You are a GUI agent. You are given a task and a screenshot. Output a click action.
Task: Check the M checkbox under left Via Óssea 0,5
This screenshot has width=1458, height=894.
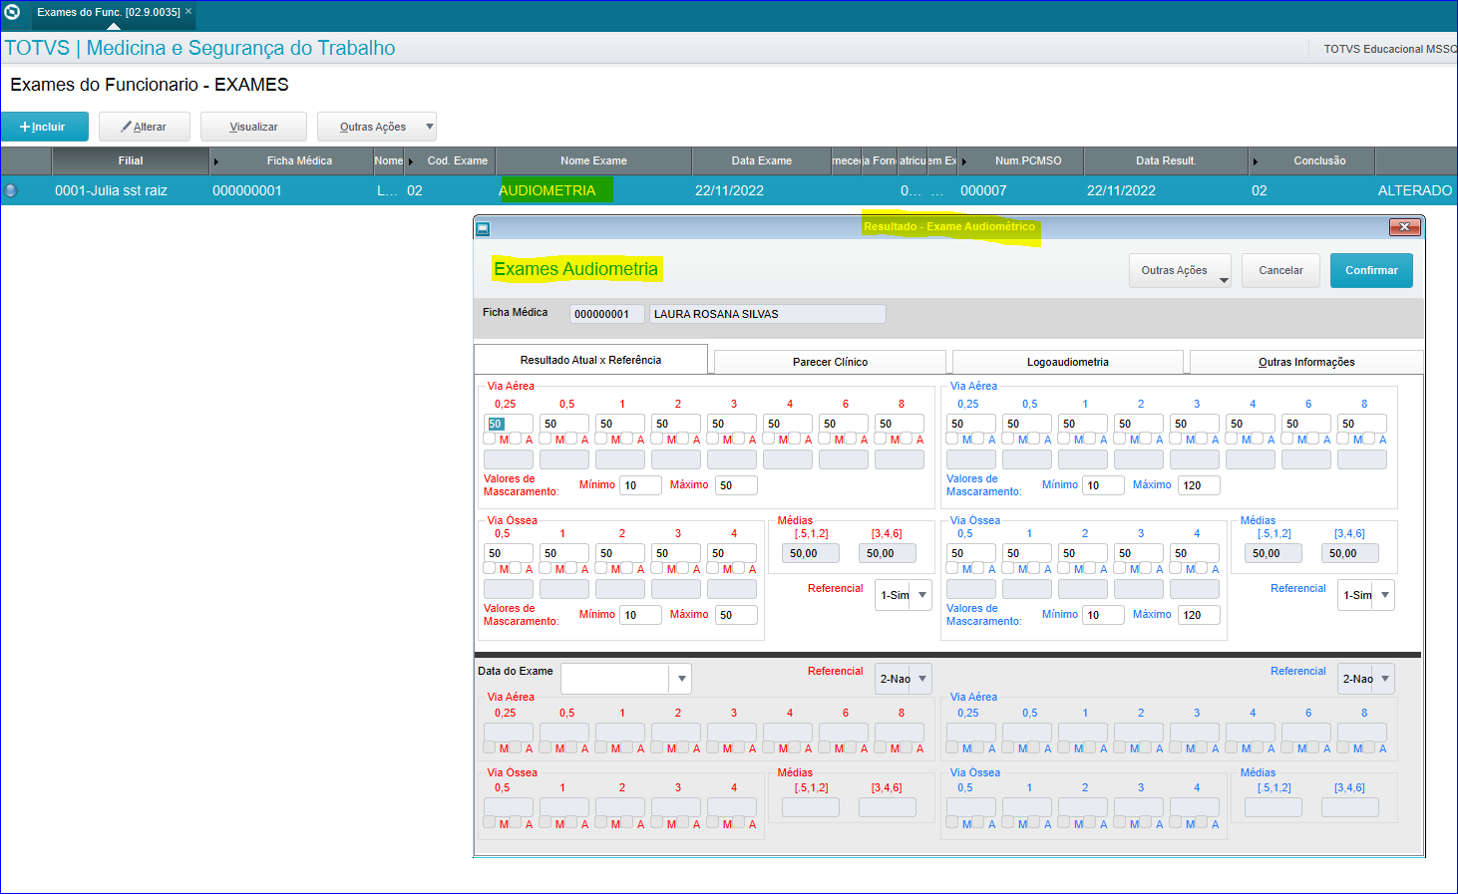click(490, 568)
